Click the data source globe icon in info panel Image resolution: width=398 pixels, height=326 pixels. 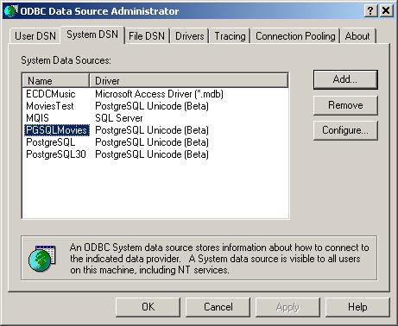coord(42,258)
